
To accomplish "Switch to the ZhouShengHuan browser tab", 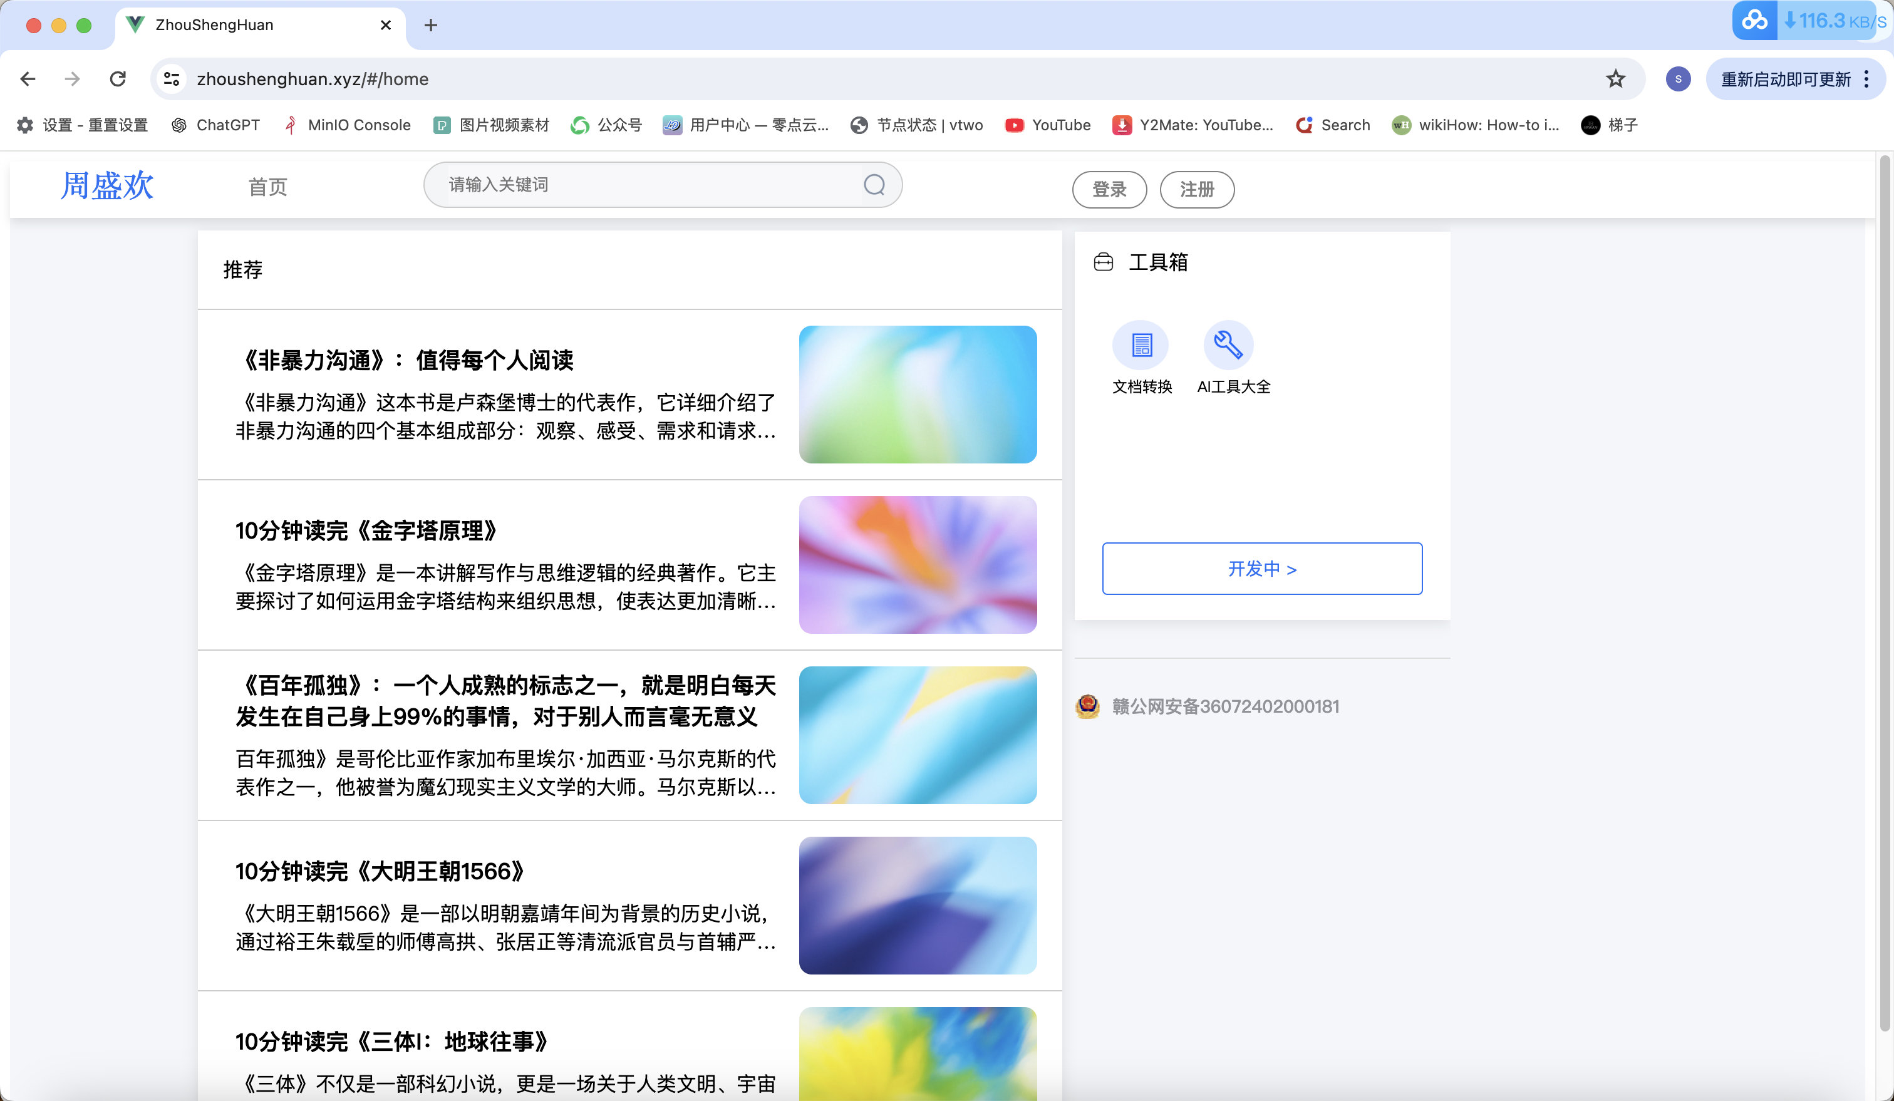I will (214, 24).
